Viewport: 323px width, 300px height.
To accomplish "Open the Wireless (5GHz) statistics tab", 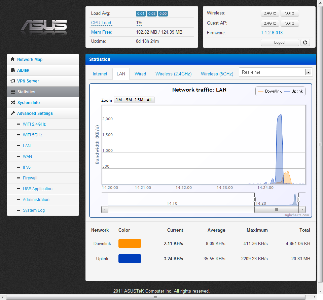I will 217,74.
